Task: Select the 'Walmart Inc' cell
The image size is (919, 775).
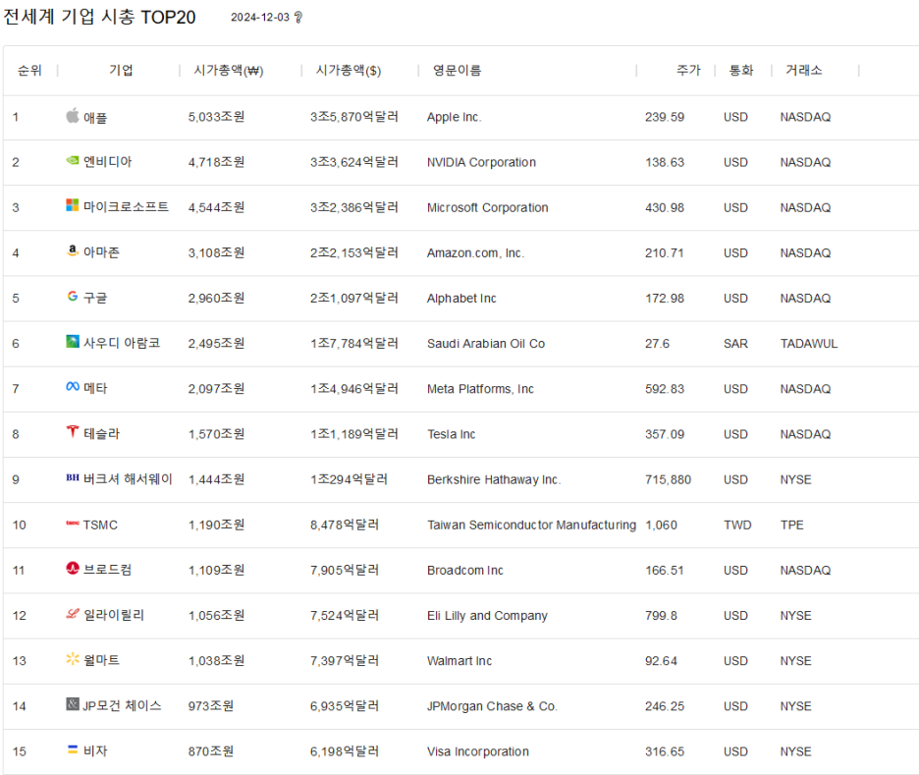Action: coord(459,661)
